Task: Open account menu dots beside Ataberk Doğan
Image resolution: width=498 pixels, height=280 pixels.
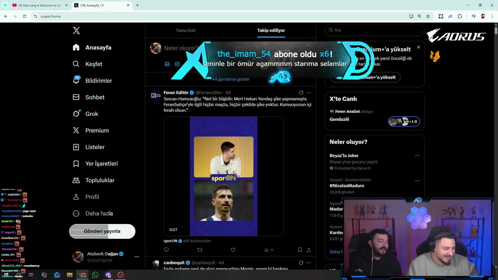Action: coord(137,257)
